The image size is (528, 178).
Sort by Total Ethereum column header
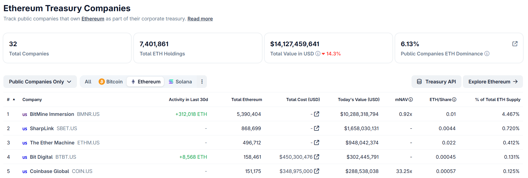click(x=247, y=99)
